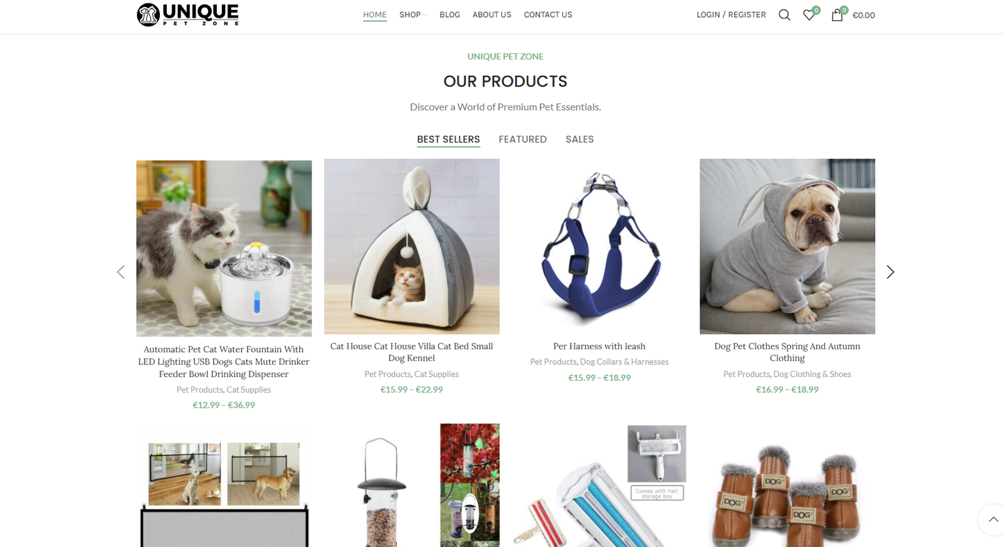Show previous products with left carousel arrow
1003x547 pixels.
click(x=121, y=272)
